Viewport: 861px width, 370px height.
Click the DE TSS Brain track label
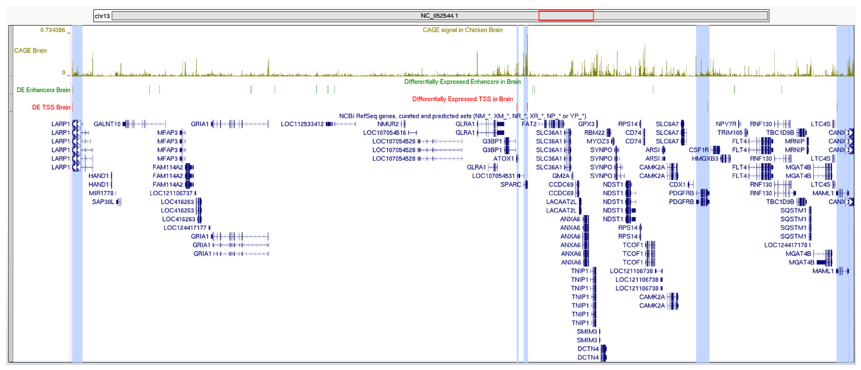coord(51,107)
